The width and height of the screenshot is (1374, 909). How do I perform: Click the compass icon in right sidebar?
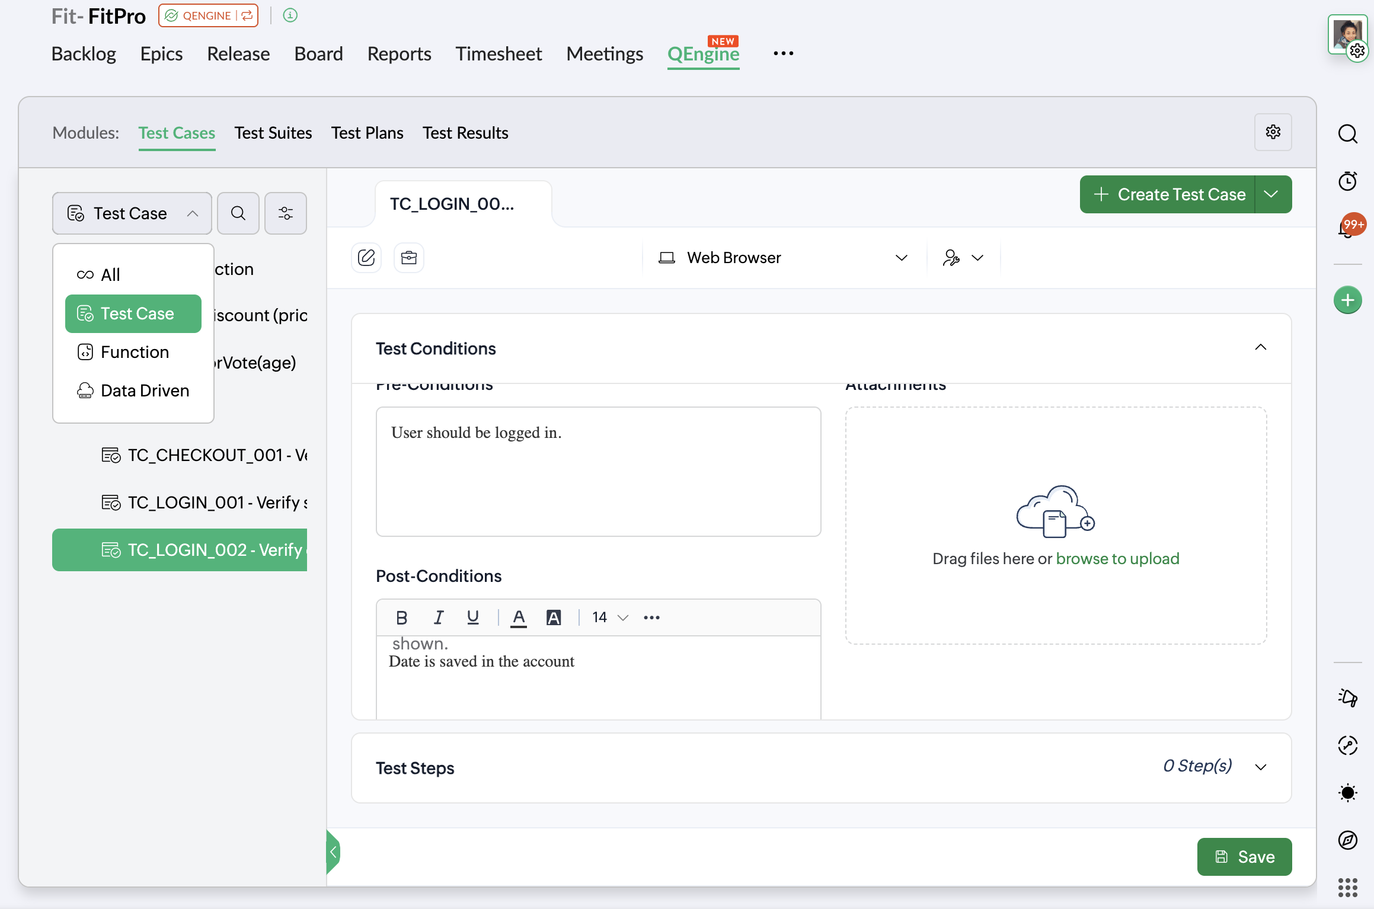point(1348,840)
